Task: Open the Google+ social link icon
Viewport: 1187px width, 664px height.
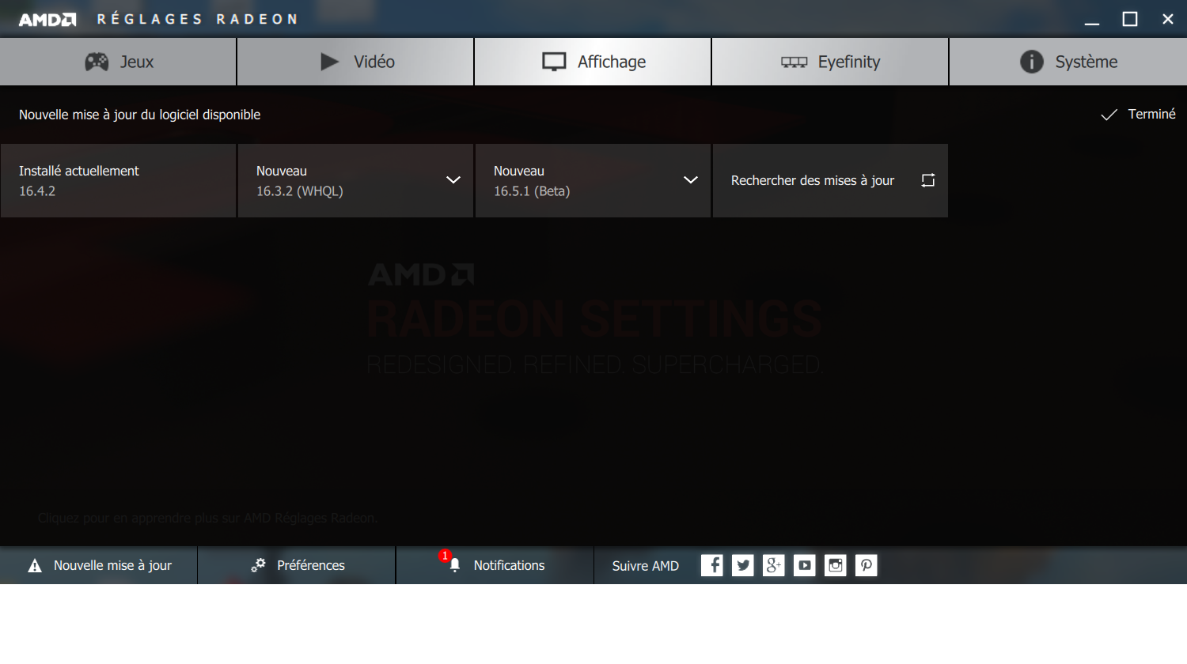Action: click(774, 565)
